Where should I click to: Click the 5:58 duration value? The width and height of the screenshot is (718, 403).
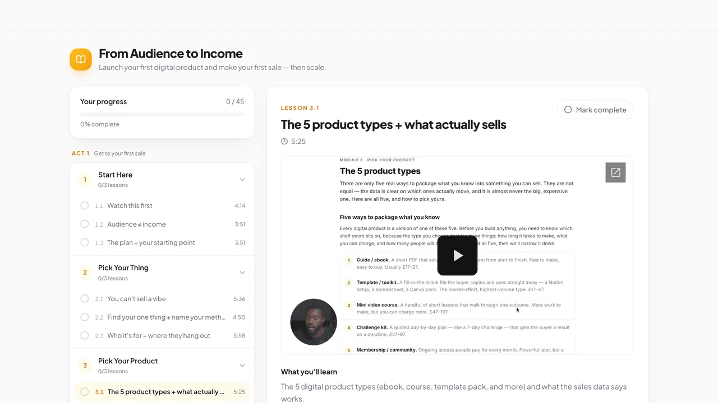pos(240,336)
